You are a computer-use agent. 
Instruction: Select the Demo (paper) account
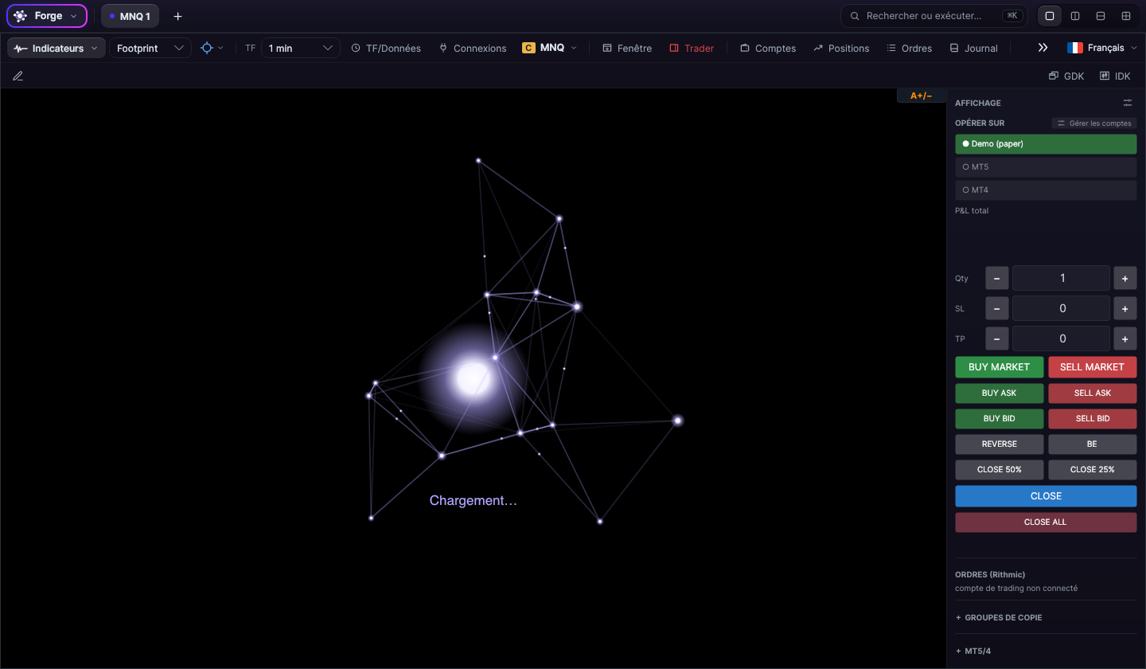pyautogui.click(x=1046, y=144)
